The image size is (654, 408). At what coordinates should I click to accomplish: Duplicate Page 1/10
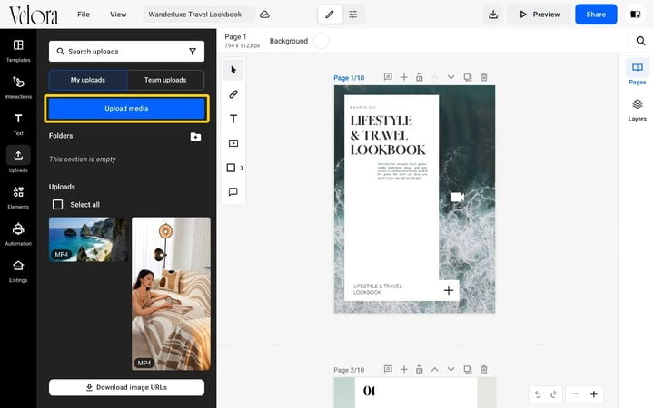tap(468, 77)
